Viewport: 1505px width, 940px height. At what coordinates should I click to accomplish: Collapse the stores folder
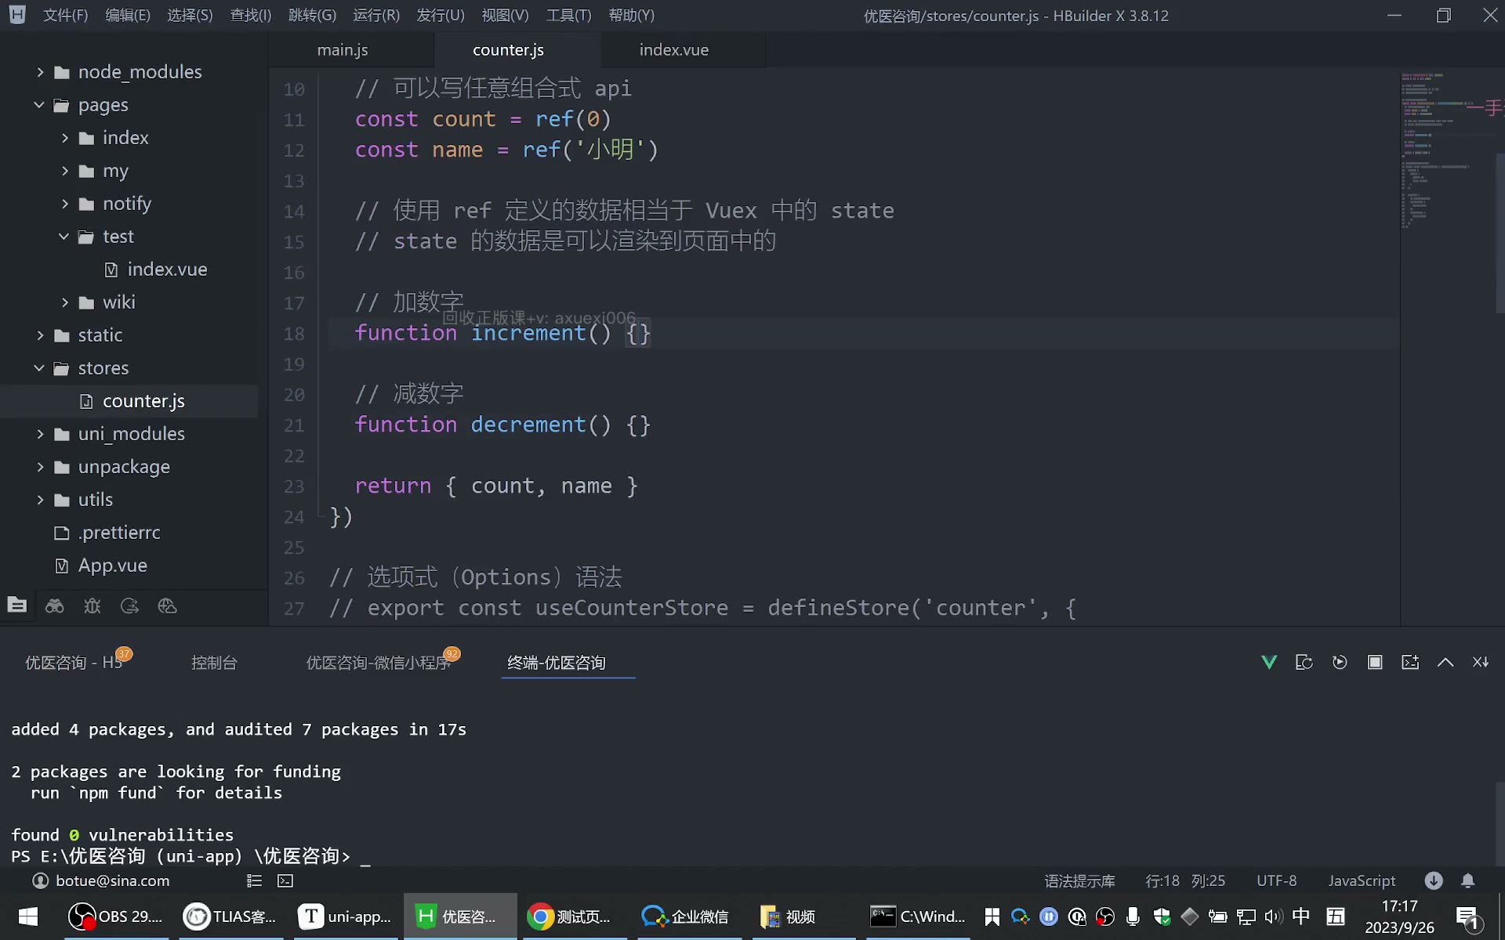(39, 368)
